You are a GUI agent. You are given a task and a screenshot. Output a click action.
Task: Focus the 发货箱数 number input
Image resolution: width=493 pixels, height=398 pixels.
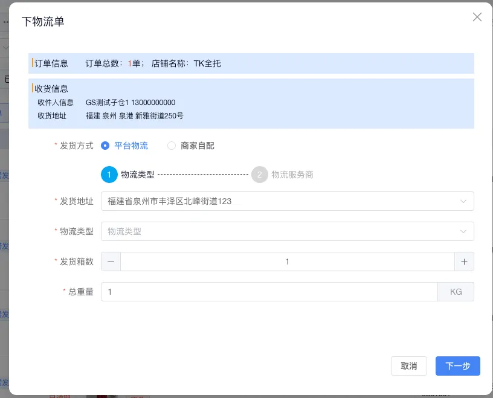[x=287, y=262]
